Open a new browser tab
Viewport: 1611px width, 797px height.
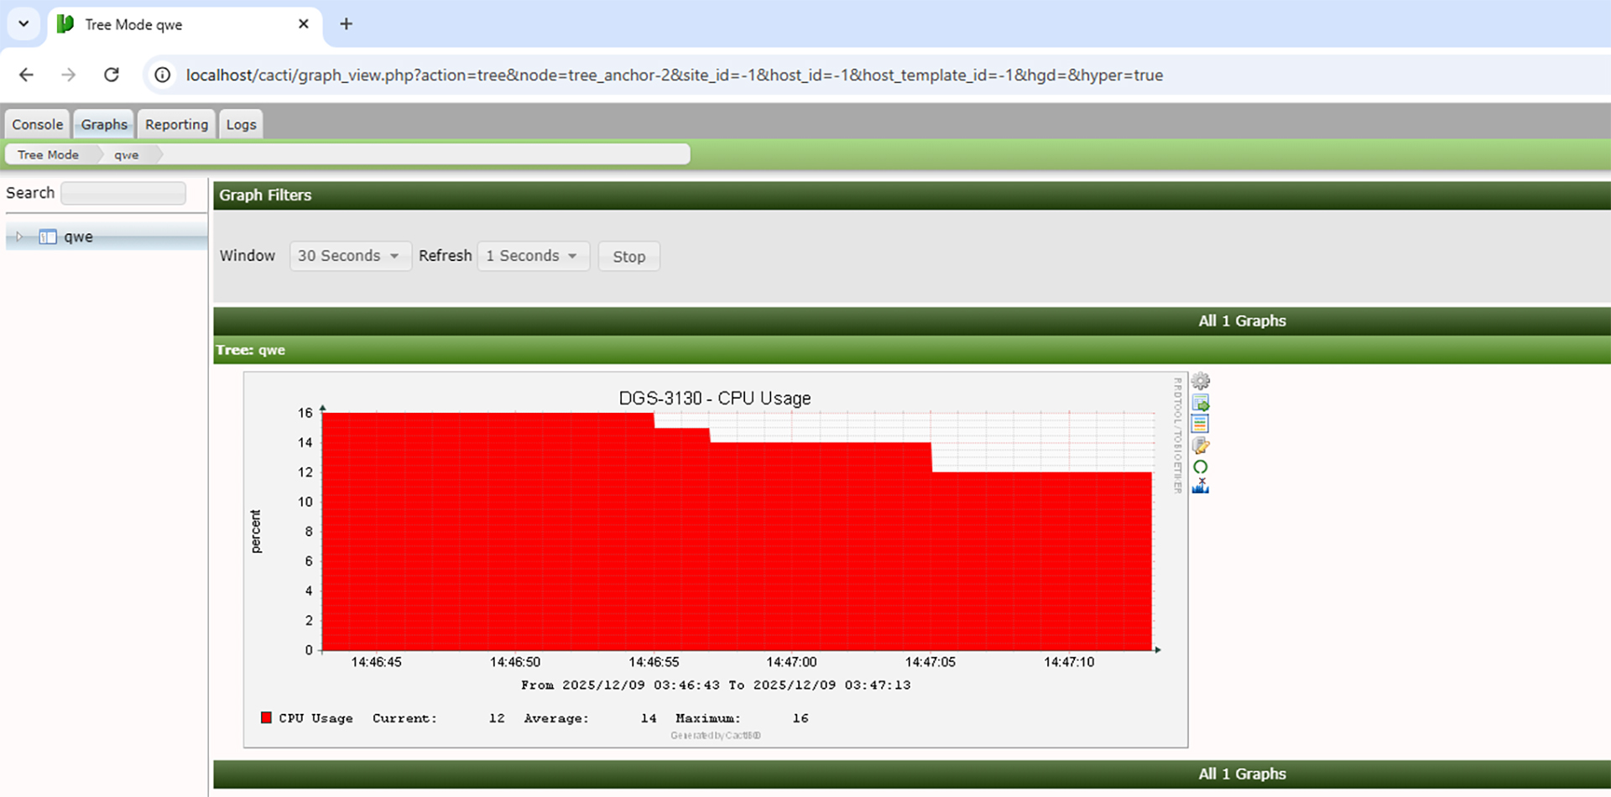[346, 24]
